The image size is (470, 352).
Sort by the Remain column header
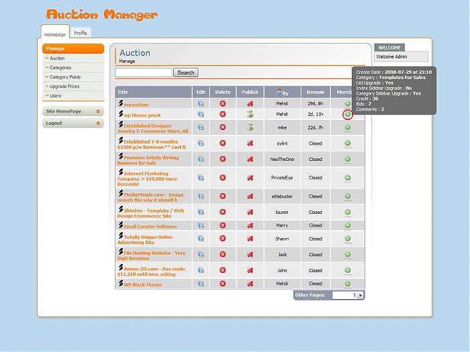coord(316,93)
